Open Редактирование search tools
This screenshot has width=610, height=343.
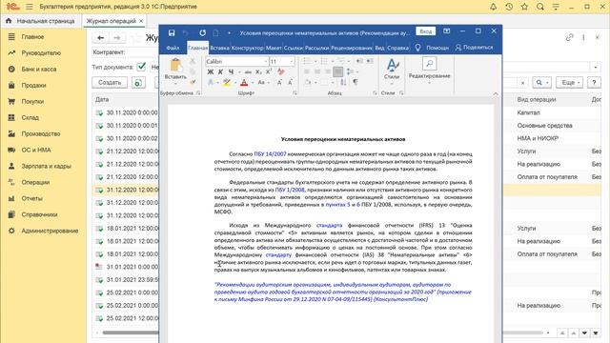point(429,71)
